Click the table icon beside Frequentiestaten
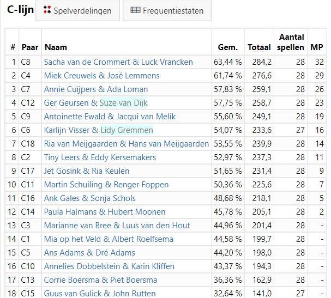Viewport: 331px width, 298px height. coord(135,10)
